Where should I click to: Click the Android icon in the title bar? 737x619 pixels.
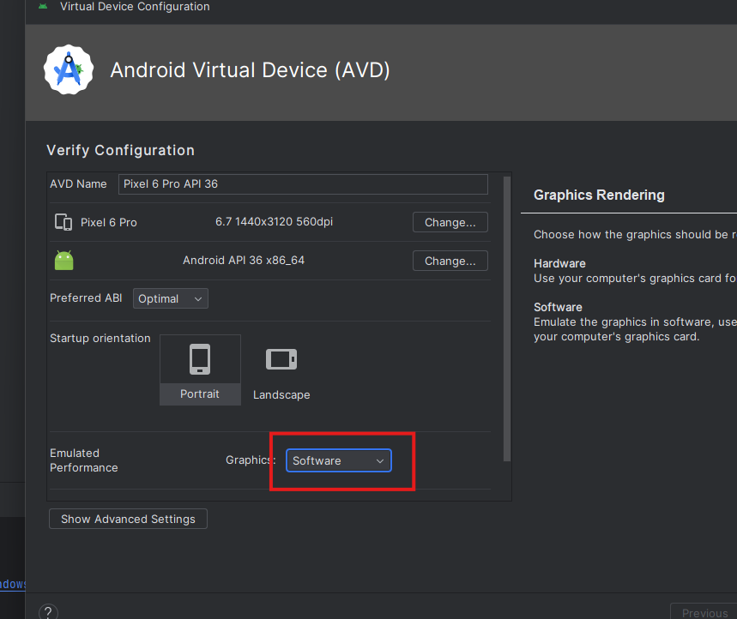tap(43, 6)
